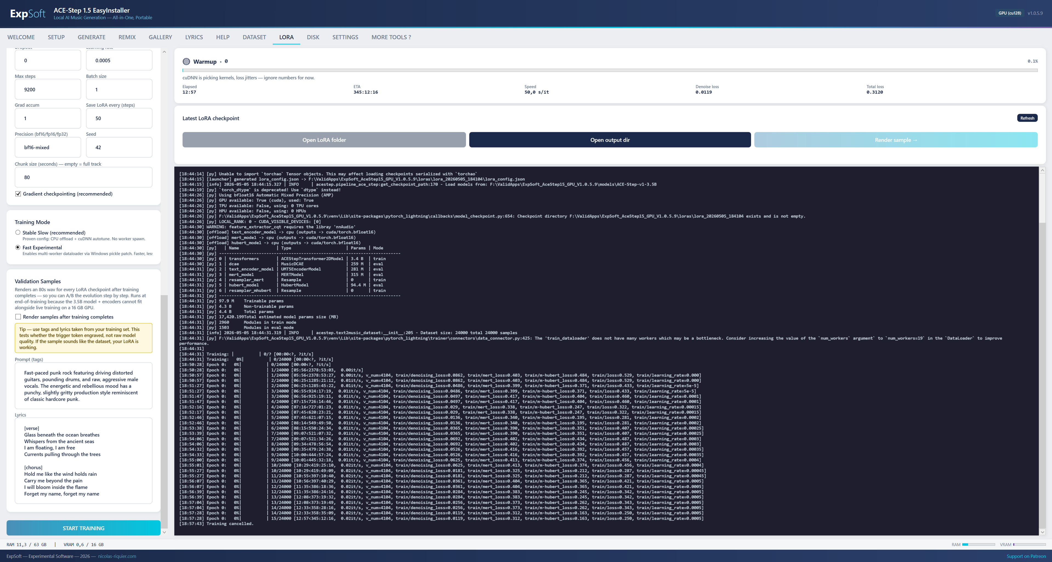Open Support on Patreon link

(1026, 556)
